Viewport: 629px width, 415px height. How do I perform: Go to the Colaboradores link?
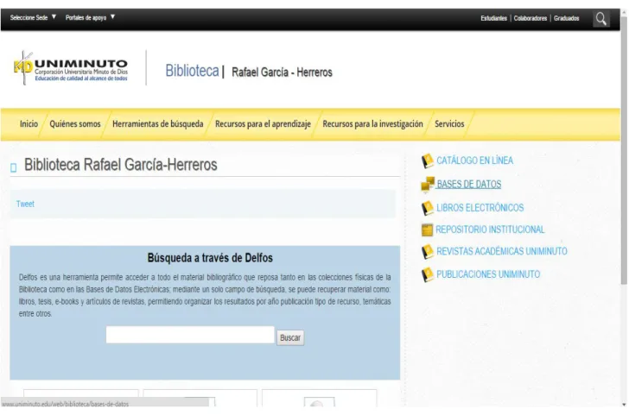coord(531,18)
